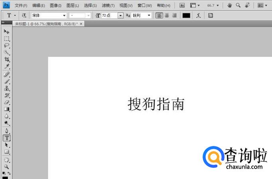Viewport: 272px width, 179px height.
Task: Open the font size dropdown arrow
Action: (x=120, y=16)
